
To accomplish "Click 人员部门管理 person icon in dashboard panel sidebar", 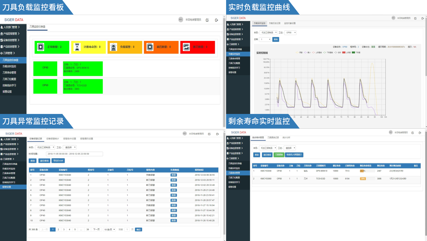I will tap(2, 27).
